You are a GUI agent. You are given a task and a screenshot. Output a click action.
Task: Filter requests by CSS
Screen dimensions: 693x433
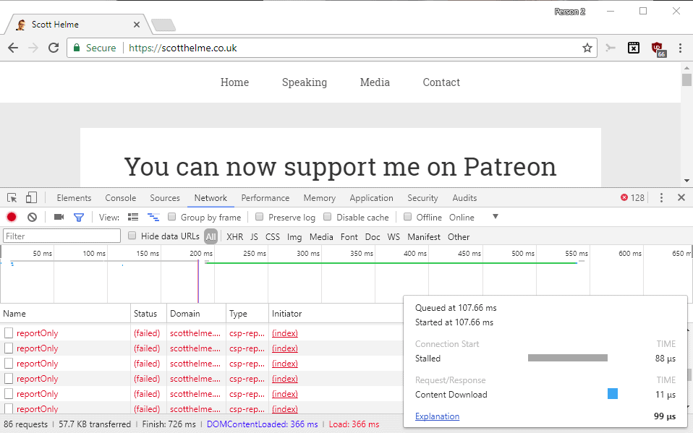(x=272, y=237)
